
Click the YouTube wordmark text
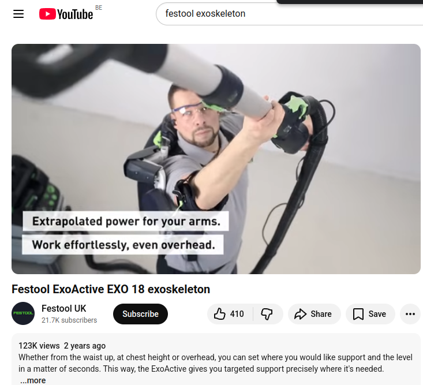point(75,14)
